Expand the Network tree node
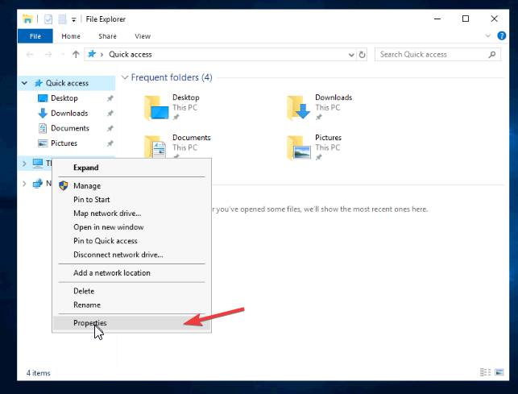 (24, 184)
